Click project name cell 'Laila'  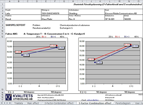(8, 13)
